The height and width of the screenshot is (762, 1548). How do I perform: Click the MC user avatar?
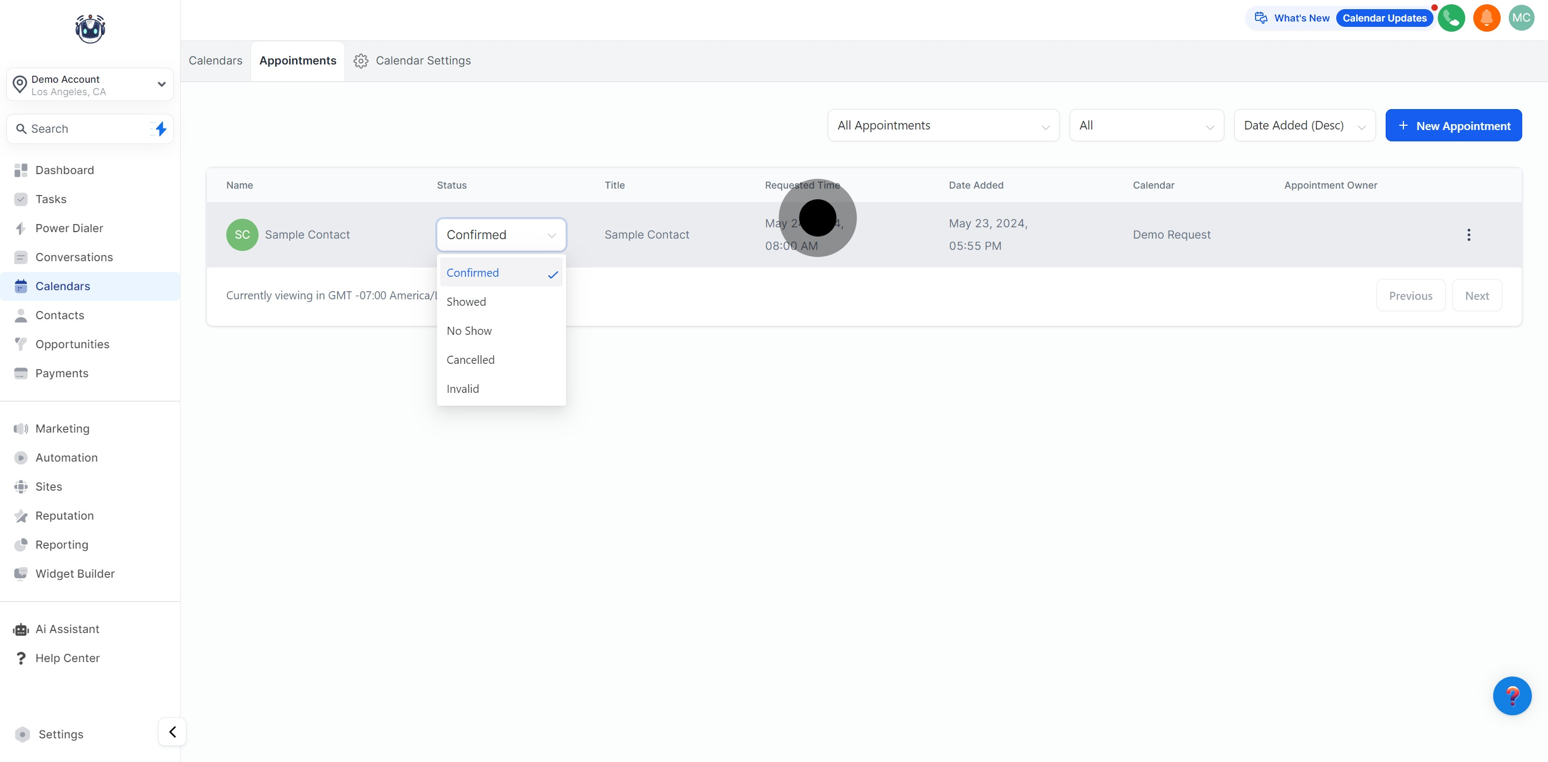pyautogui.click(x=1521, y=18)
